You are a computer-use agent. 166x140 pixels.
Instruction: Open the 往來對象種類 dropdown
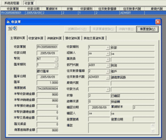pos(108,71)
